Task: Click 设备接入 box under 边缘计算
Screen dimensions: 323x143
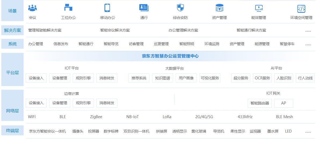Action: (x=36, y=103)
